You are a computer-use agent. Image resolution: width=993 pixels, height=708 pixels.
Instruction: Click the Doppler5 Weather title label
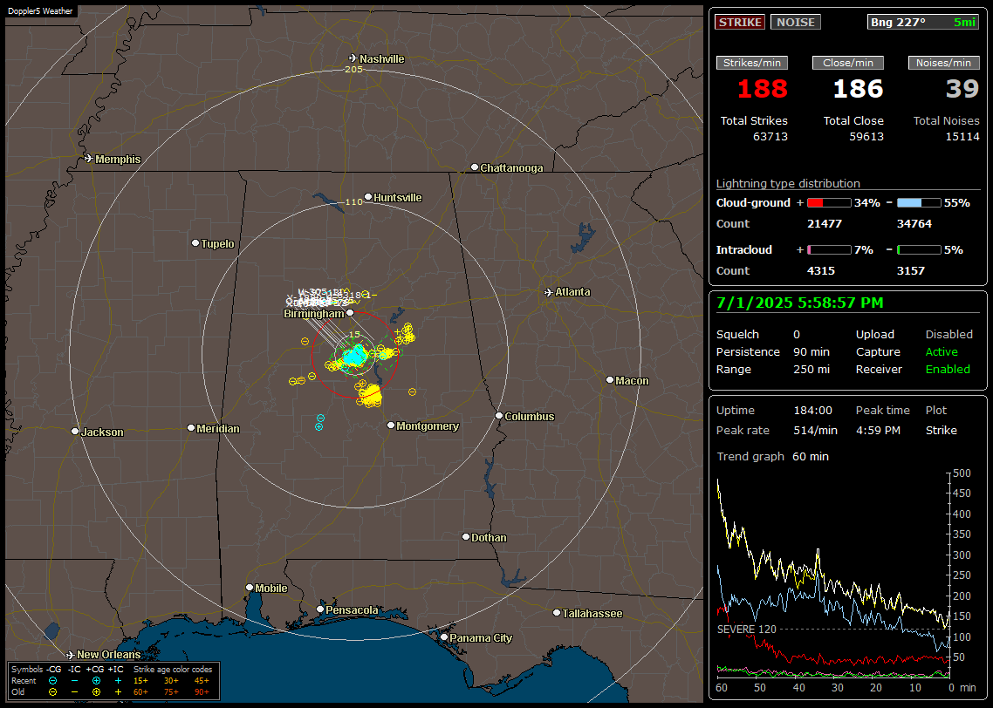coord(40,10)
